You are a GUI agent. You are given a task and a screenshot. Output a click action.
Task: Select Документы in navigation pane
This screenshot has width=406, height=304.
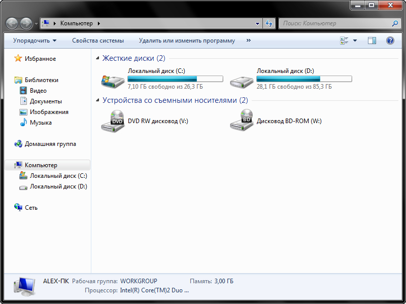coord(46,101)
